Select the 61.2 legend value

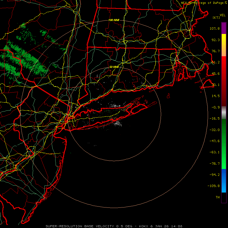[216, 62]
